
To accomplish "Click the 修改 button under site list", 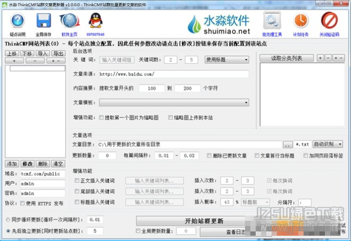I will click(28, 164).
